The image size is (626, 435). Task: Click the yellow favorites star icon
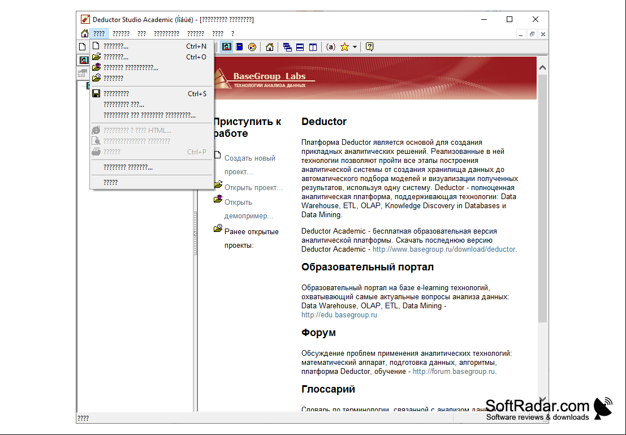pyautogui.click(x=344, y=47)
